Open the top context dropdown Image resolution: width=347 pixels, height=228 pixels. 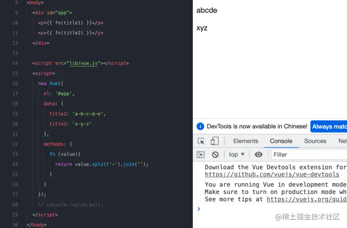(237, 154)
